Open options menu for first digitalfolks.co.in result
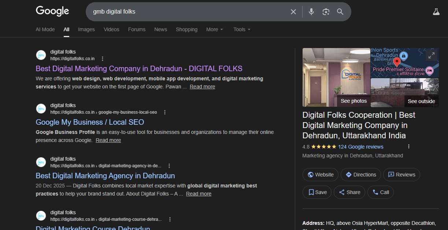Viewport: 448px width, 230px height. pyautogui.click(x=103, y=59)
